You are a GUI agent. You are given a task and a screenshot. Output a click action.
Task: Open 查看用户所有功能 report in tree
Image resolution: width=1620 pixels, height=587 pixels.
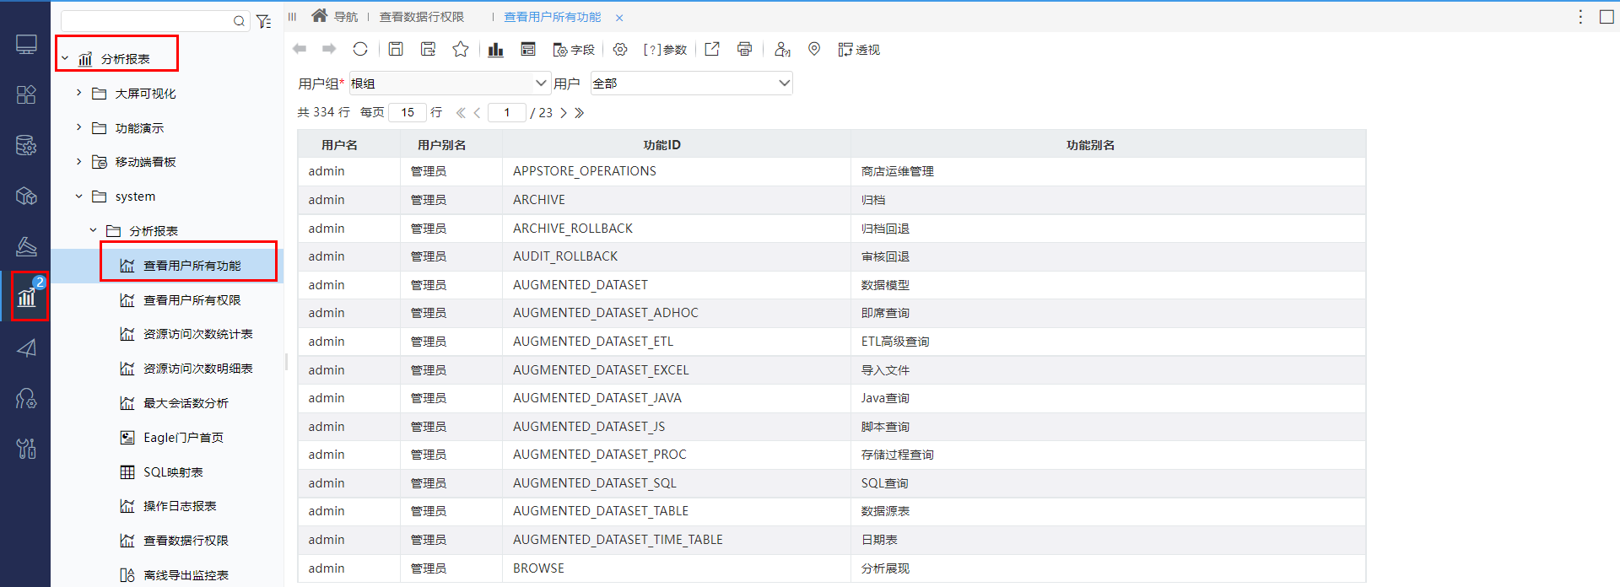click(192, 266)
